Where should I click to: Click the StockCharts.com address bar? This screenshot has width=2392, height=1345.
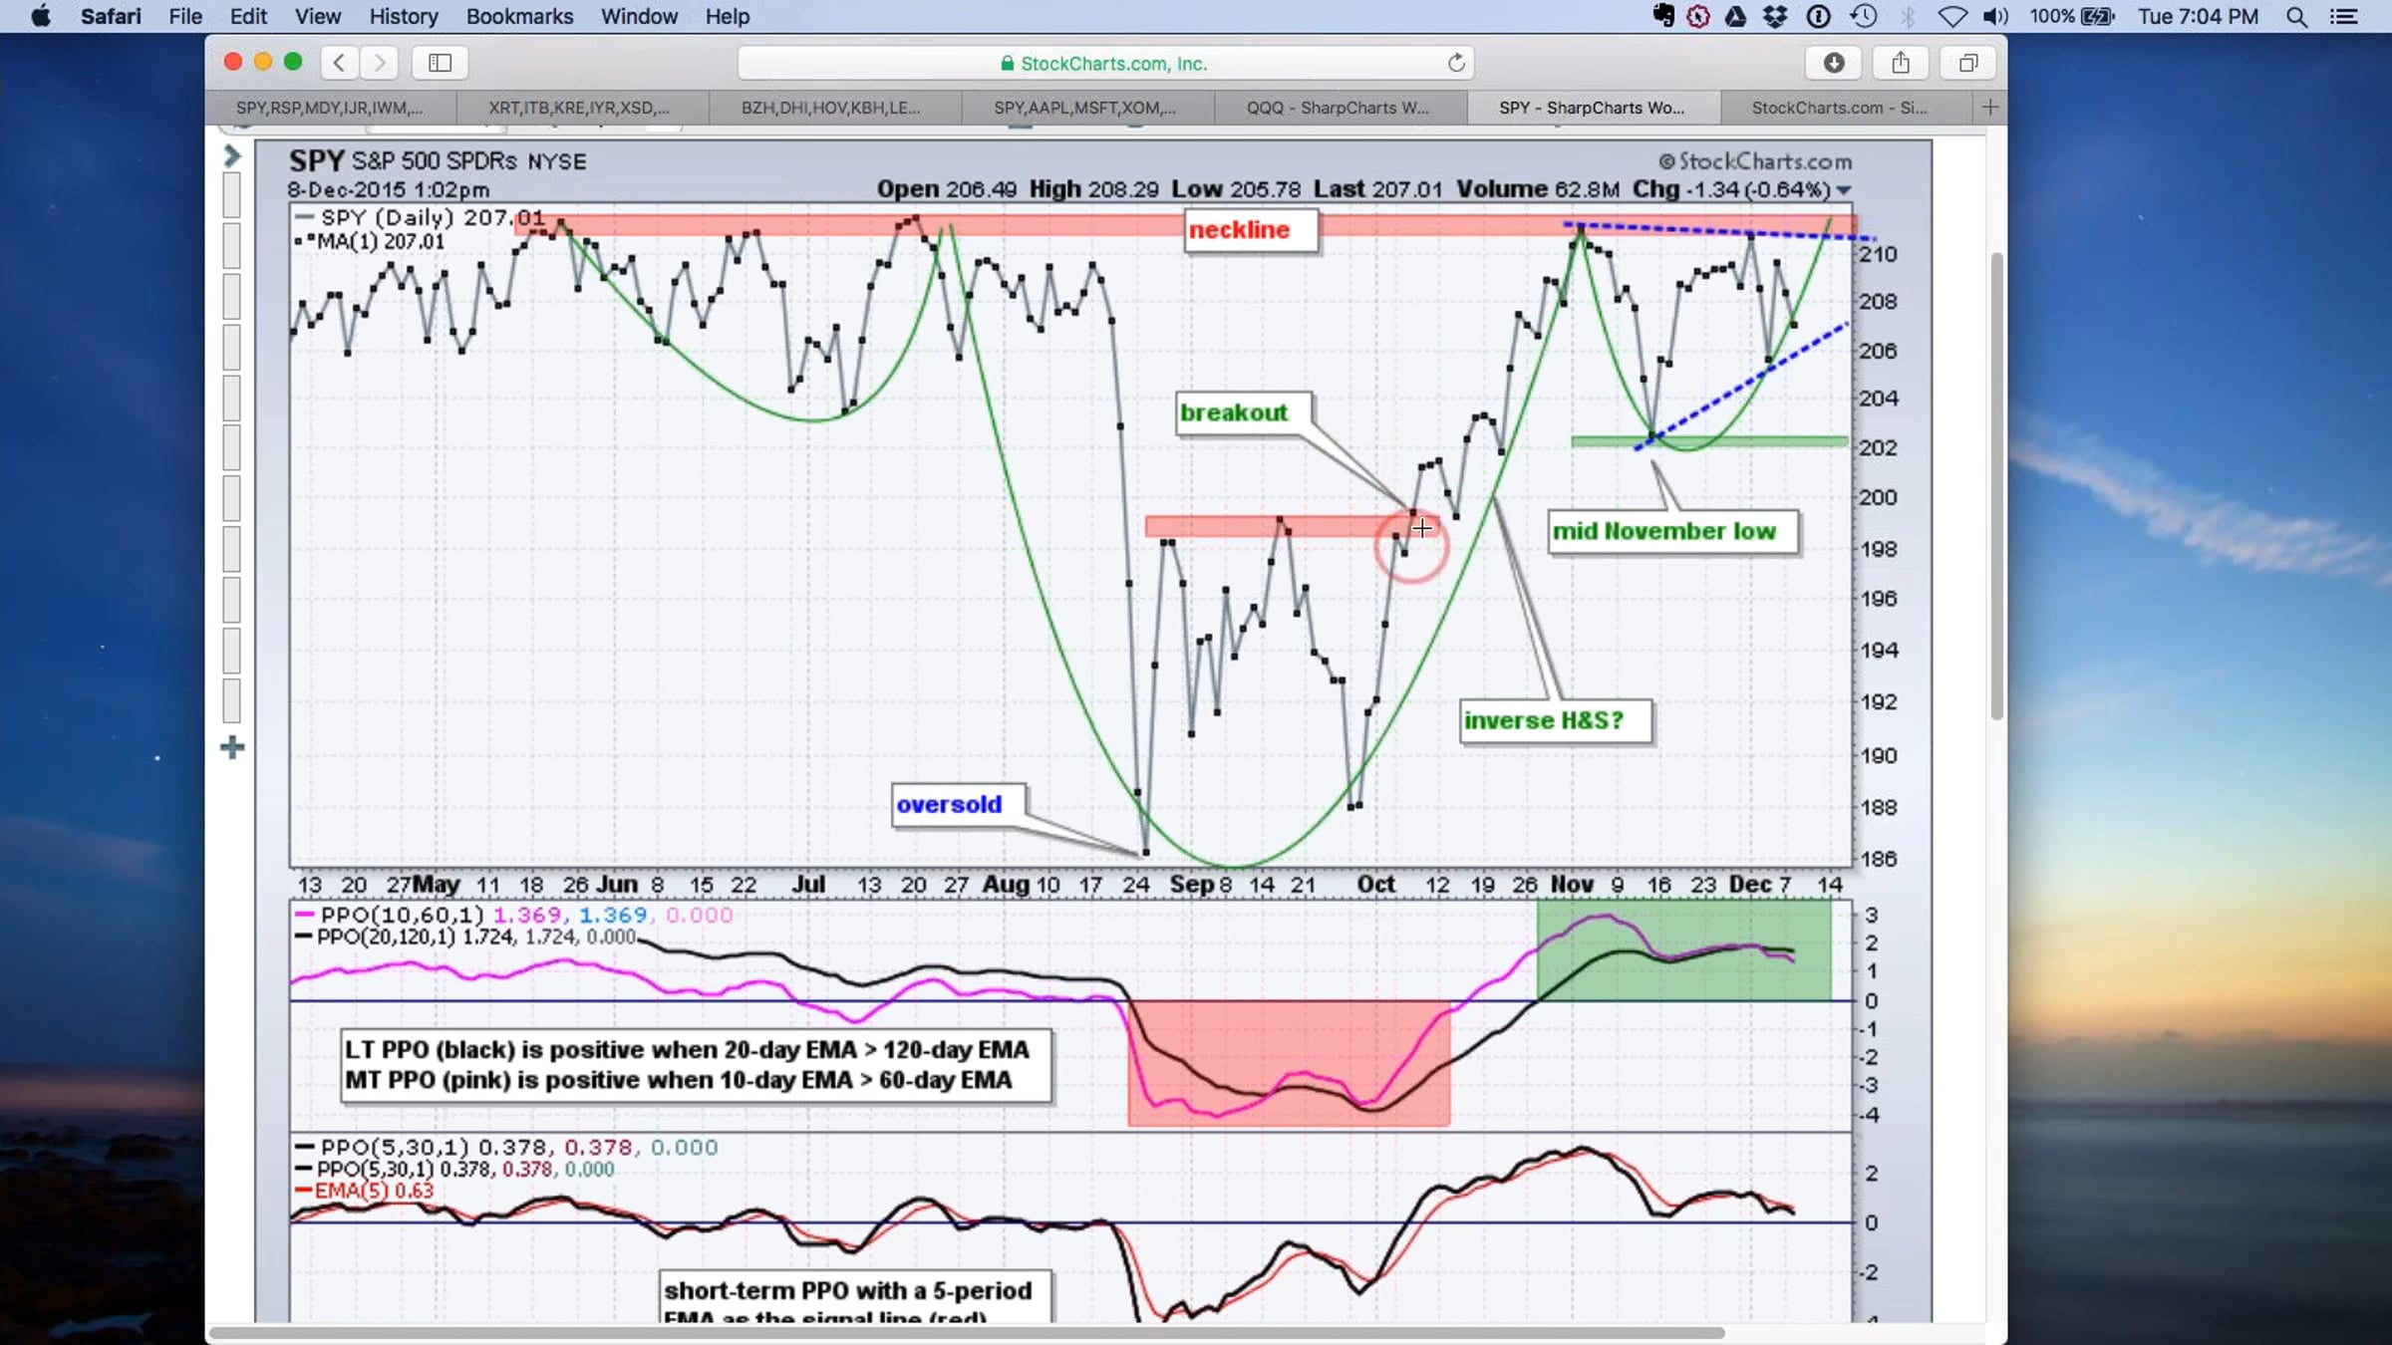coord(1105,63)
